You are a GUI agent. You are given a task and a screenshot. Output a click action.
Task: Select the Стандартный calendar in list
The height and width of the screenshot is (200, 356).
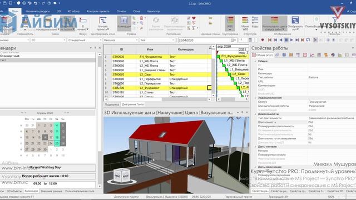48,56
